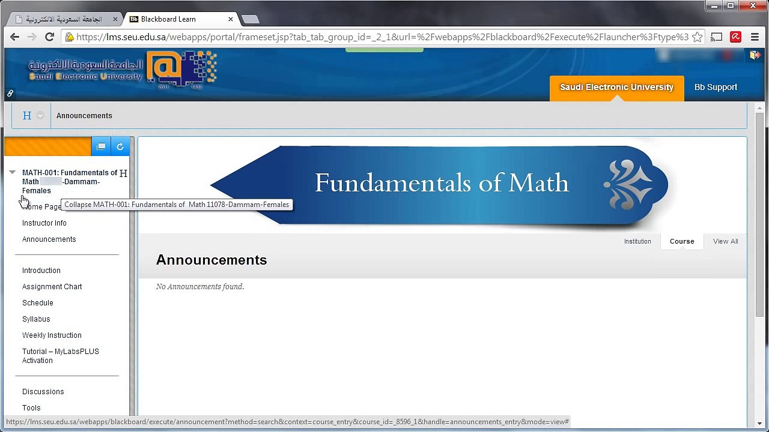Open Weekly Instruction in course menu
This screenshot has width=769, height=432.
[x=52, y=335]
